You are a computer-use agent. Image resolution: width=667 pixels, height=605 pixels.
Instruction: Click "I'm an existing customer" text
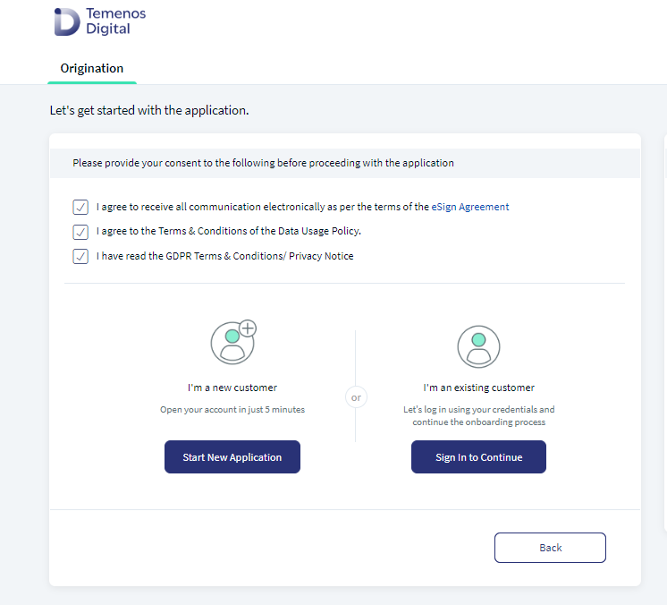pos(478,388)
